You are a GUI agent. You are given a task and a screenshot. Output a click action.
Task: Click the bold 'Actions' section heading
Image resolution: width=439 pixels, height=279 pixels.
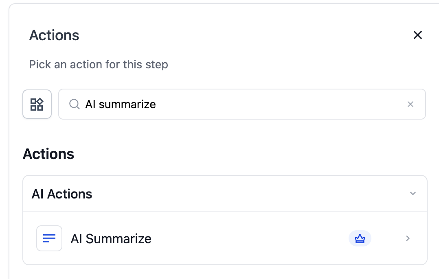[x=48, y=154]
